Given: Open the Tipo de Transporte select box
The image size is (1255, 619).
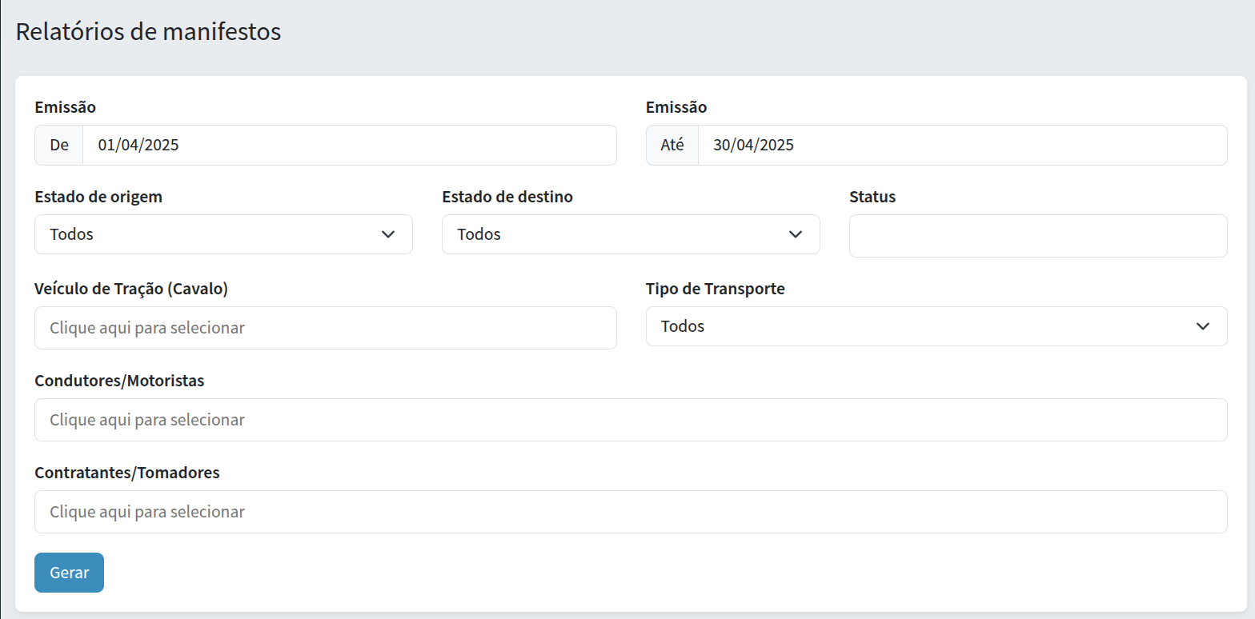Looking at the screenshot, I should point(920,326).
